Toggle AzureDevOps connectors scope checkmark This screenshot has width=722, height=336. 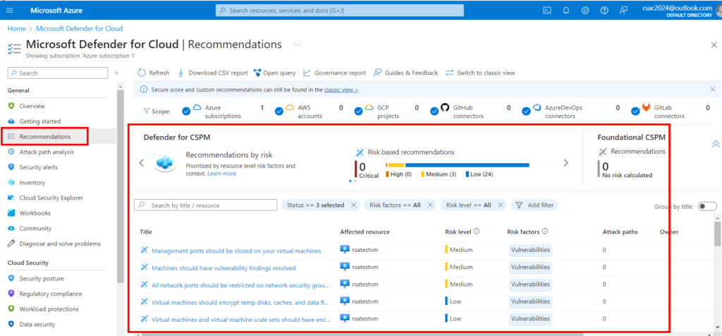(x=526, y=112)
